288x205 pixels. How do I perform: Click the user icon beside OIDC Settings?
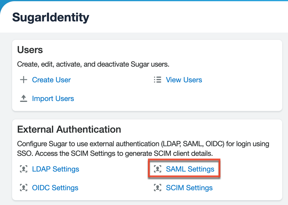(24, 188)
